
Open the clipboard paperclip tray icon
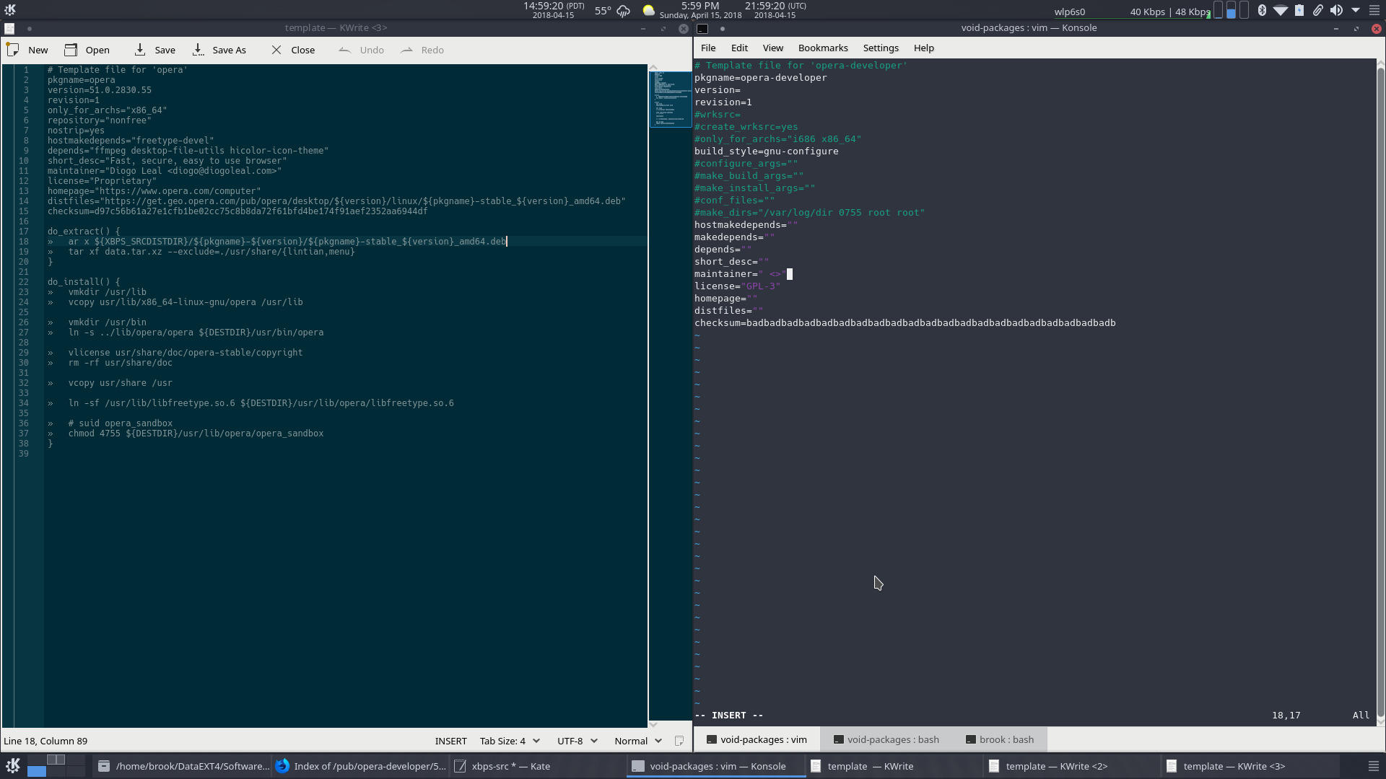(1318, 10)
